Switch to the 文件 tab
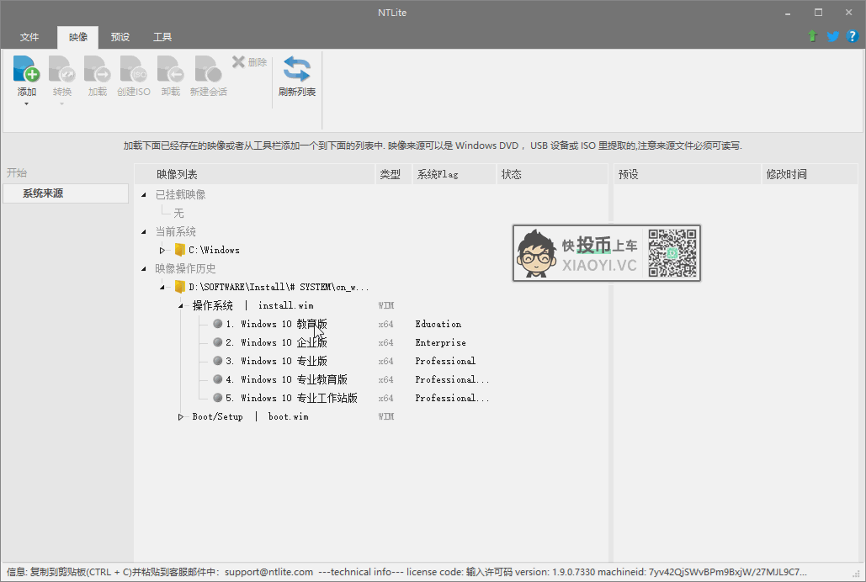The width and height of the screenshot is (866, 582). point(29,37)
